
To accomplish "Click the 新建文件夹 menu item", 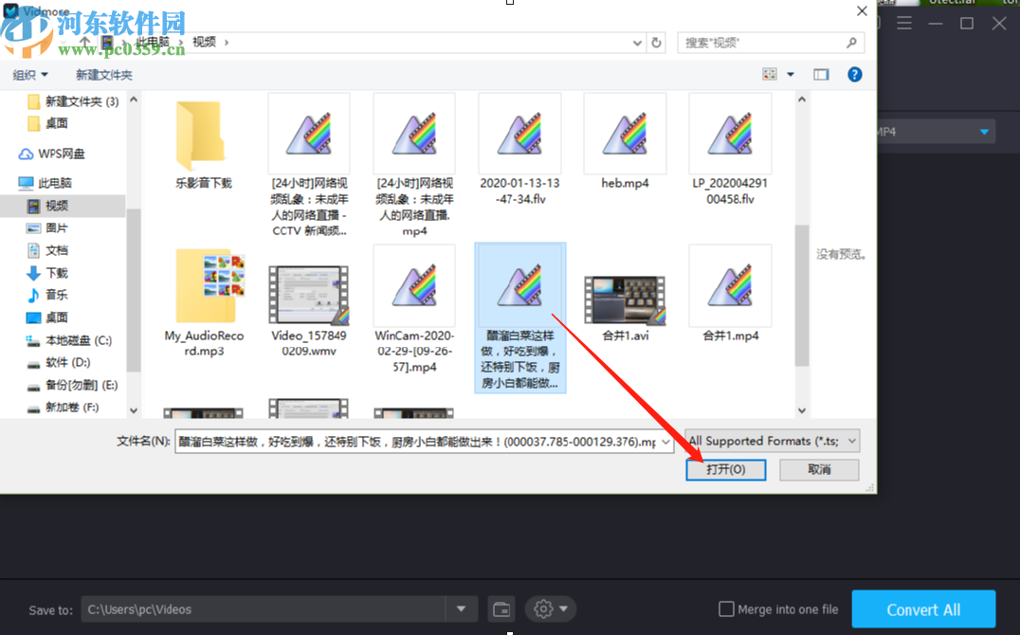I will (104, 74).
